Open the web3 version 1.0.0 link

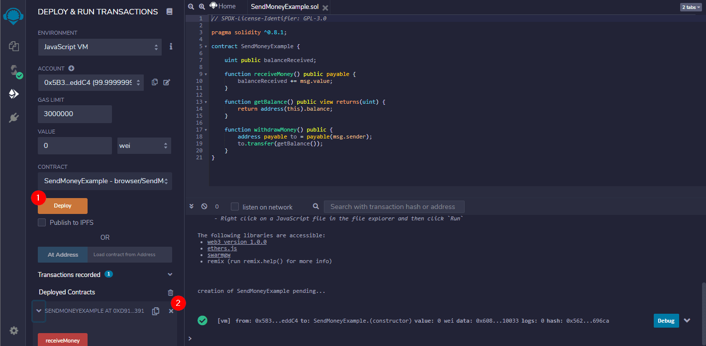[x=237, y=242]
